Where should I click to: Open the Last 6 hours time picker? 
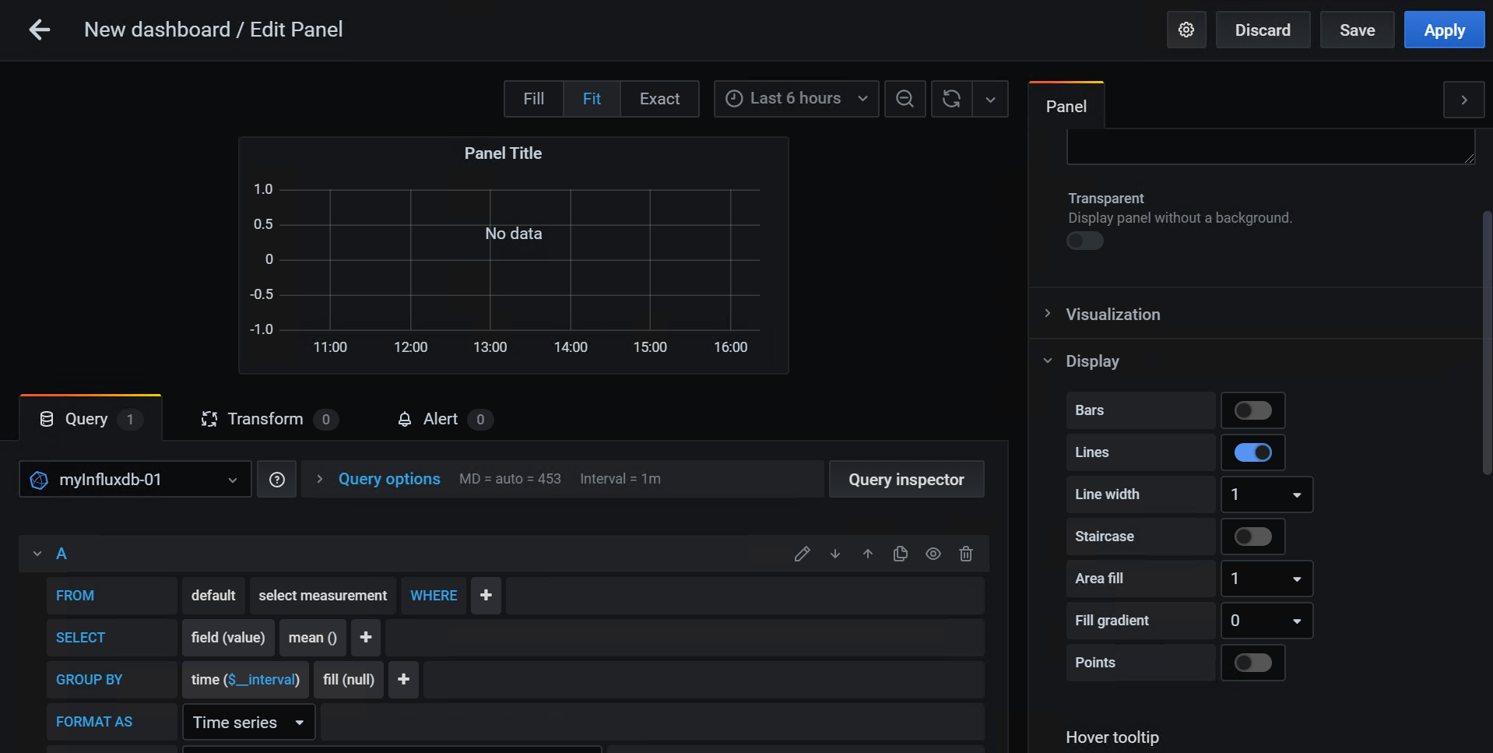pyautogui.click(x=796, y=99)
